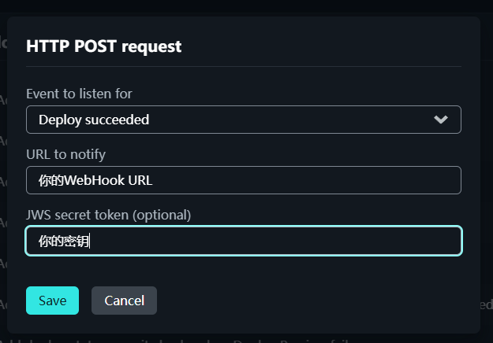The width and height of the screenshot is (493, 343).
Task: Open the Deploy succeeded dropdown
Action: coord(243,120)
